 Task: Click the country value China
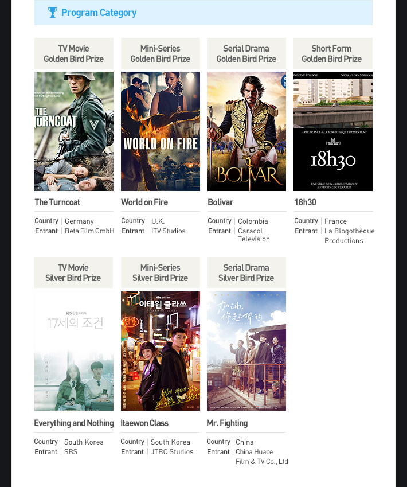pos(245,442)
